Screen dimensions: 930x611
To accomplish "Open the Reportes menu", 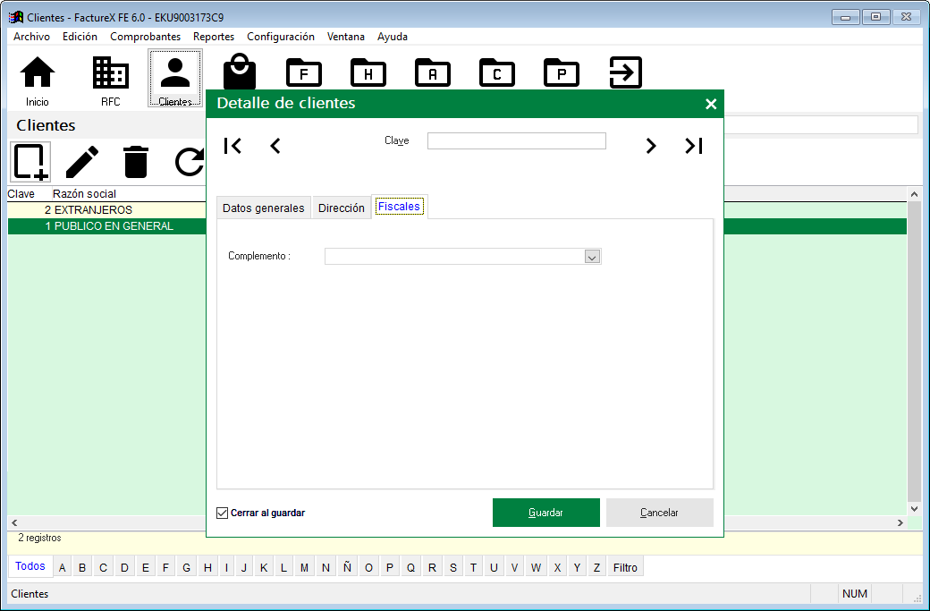I will pyautogui.click(x=214, y=37).
